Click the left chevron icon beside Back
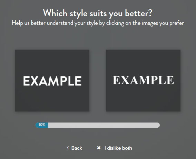Viewport: 196px width, 159px height. coord(68,148)
